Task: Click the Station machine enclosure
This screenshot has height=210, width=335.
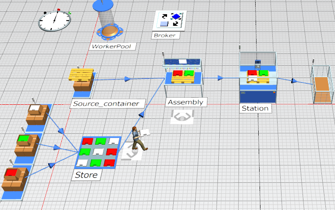Action: point(258,77)
